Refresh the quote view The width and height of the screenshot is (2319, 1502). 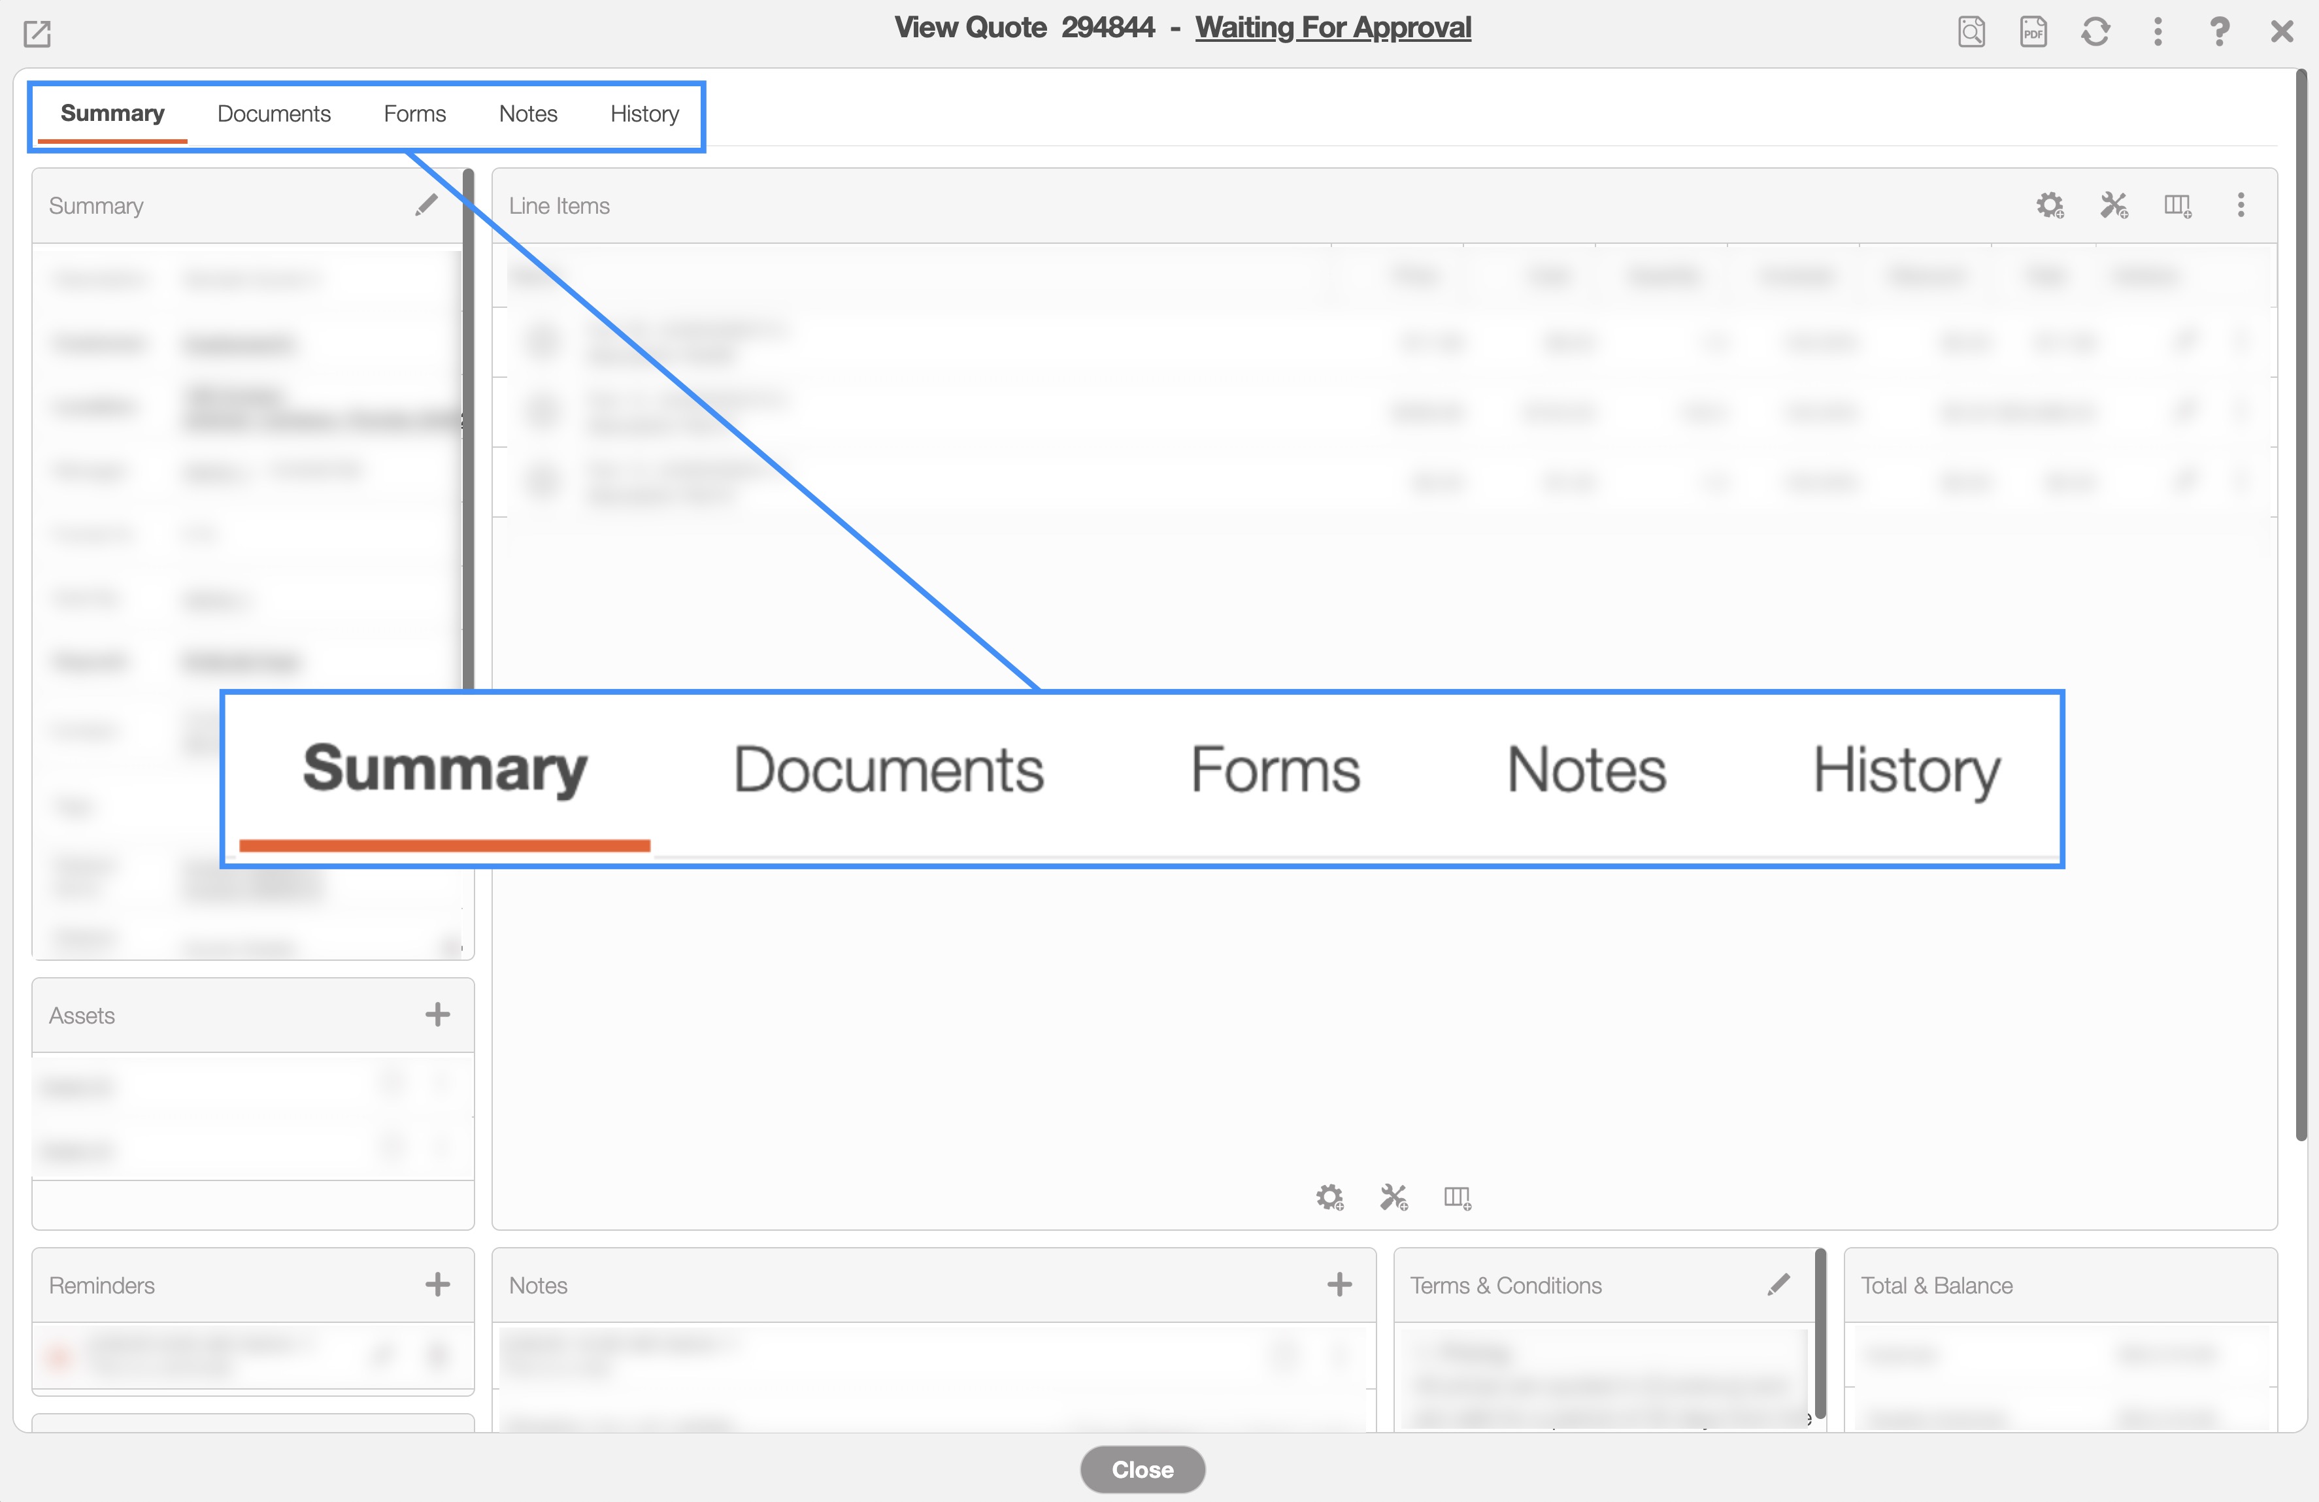coord(2096,32)
